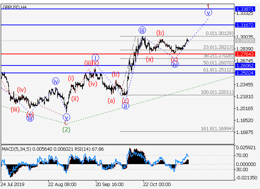Click the 0.0(1.30129) Fibonacci label
The width and height of the screenshot is (260, 189).
point(221,33)
